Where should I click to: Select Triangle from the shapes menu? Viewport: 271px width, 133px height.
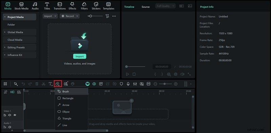coord(71,118)
